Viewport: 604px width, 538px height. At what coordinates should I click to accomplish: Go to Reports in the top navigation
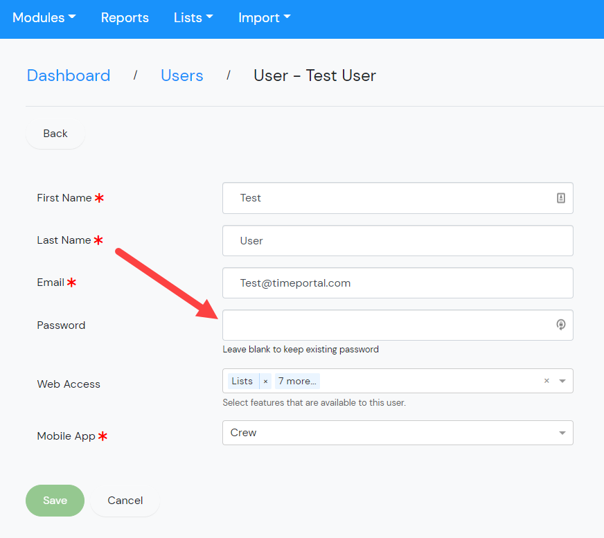click(x=125, y=18)
